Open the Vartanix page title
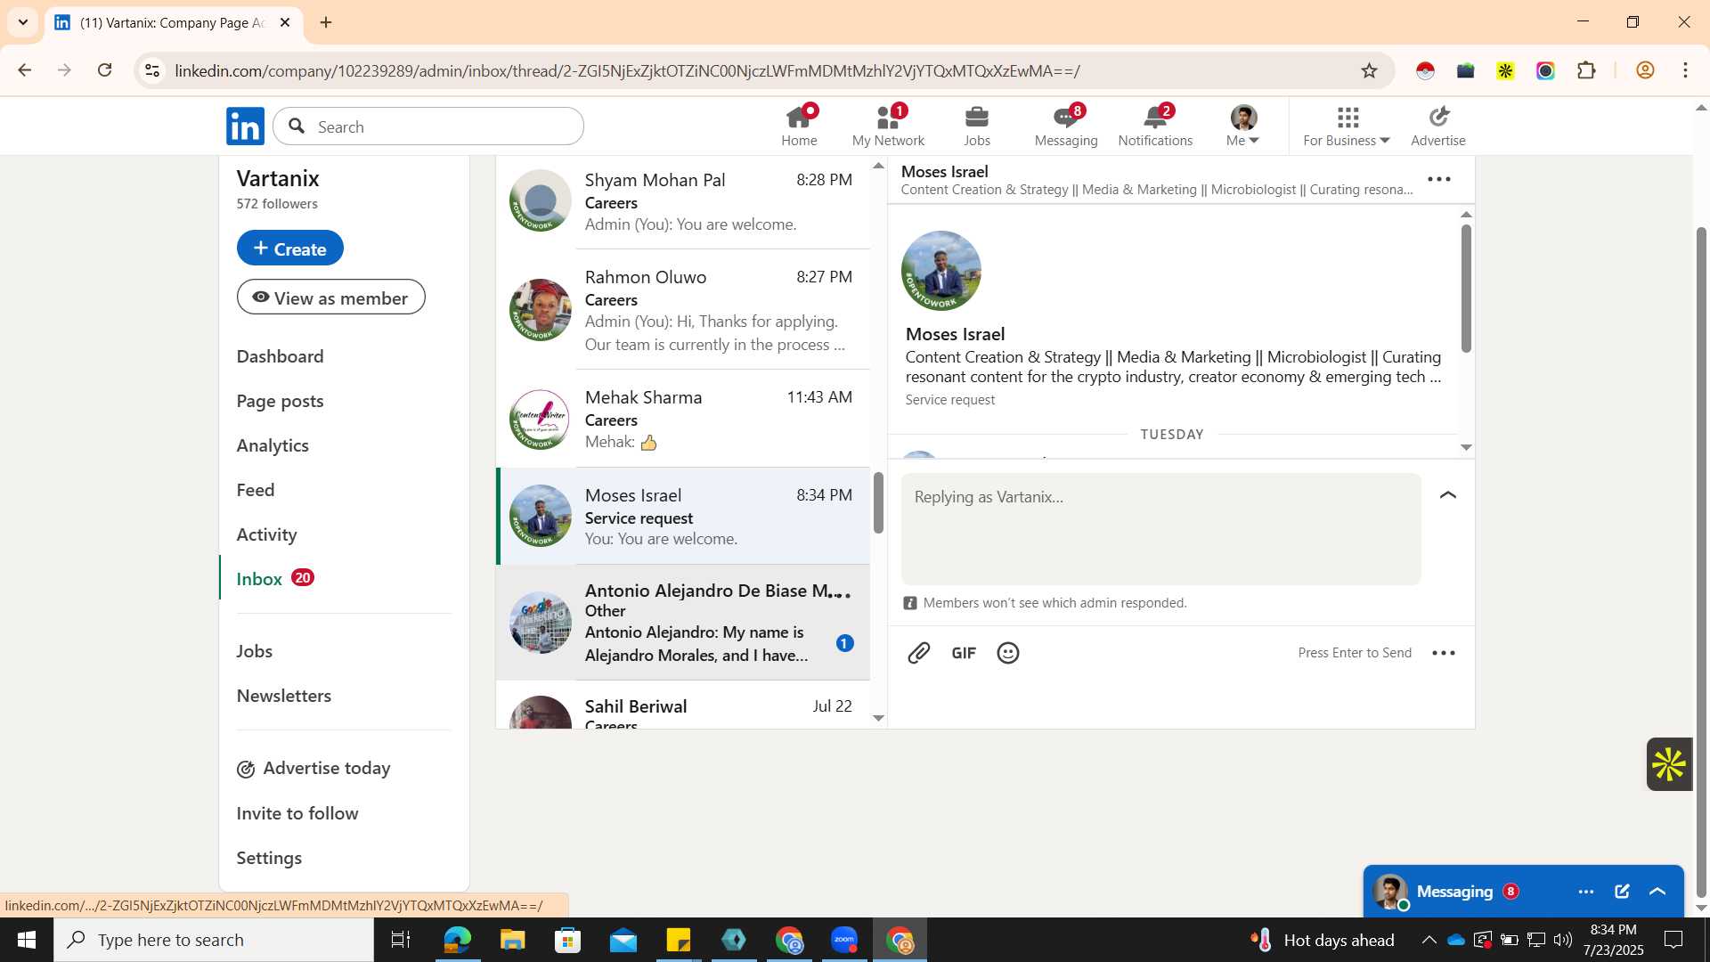Screen dimensions: 1710x962 tap(278, 178)
